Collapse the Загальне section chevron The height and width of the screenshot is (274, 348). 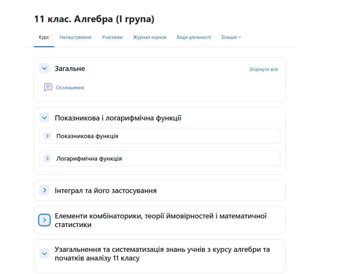44,69
